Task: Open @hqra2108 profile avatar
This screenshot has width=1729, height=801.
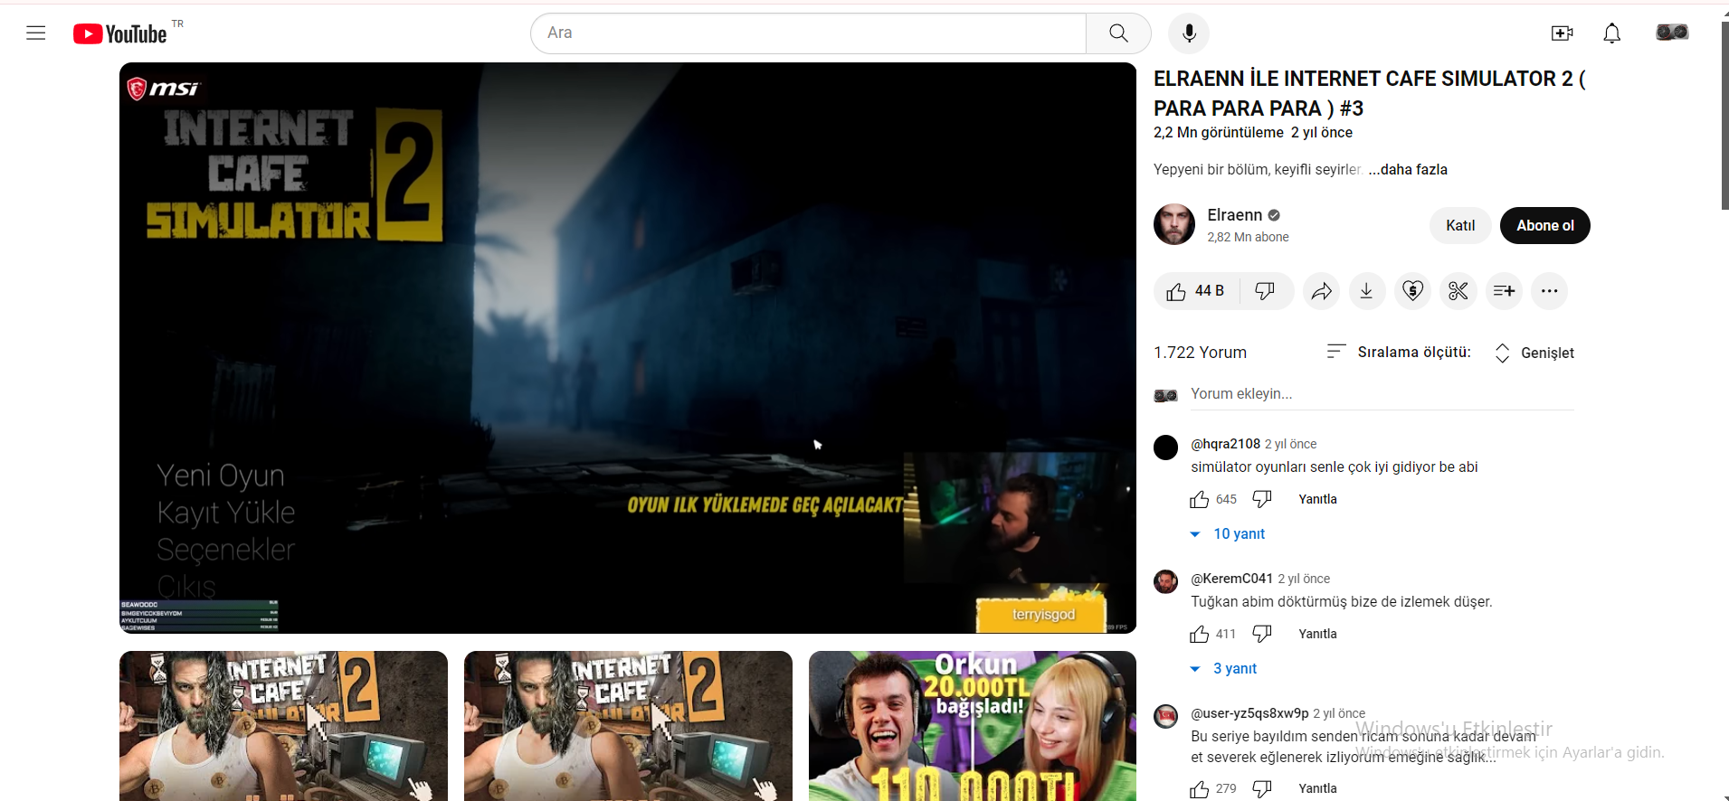Action: pyautogui.click(x=1166, y=447)
